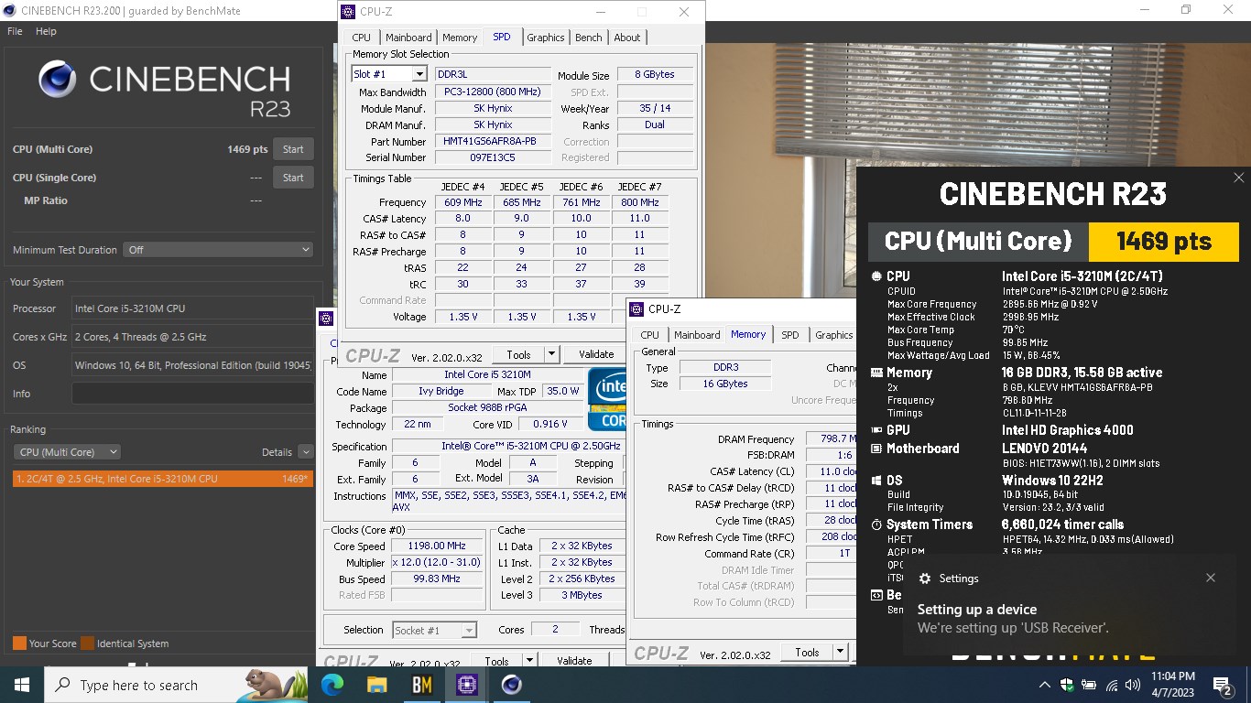1251x703 pixels.
Task: Open Tools dropdown arrow in the CPU window
Action: 529,662
